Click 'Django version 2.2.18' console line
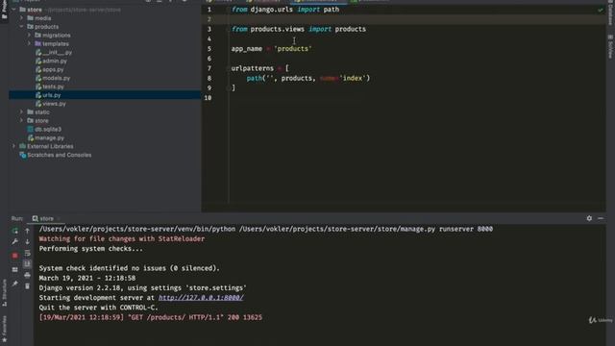 tap(143, 288)
